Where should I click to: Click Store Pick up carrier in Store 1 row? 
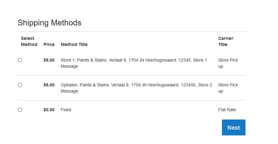pyautogui.click(x=228, y=63)
